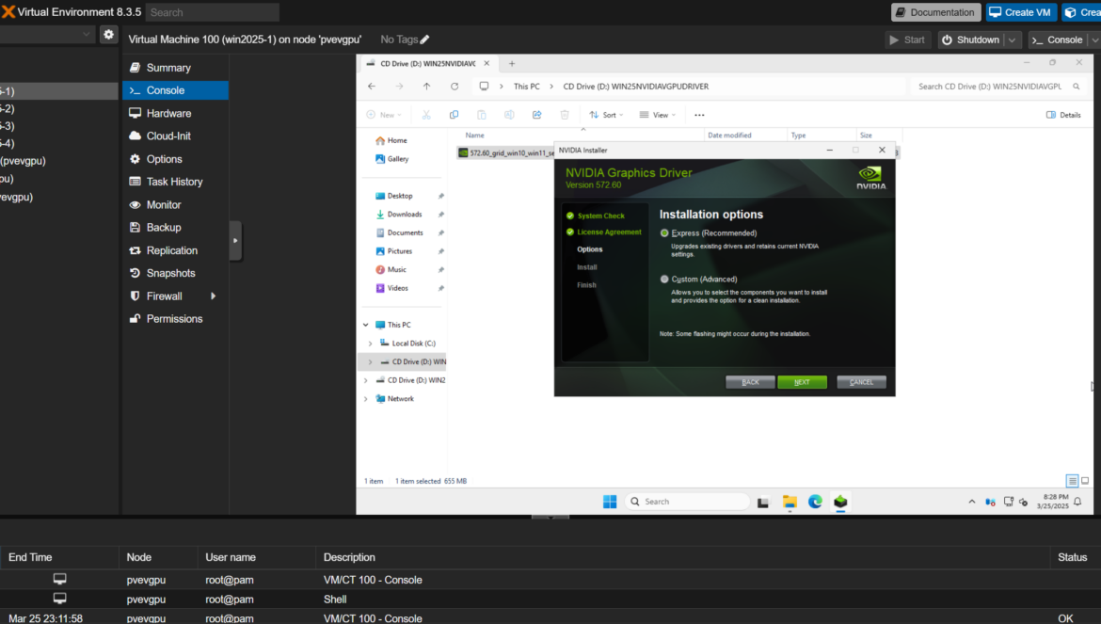Viewport: 1101px width, 624px height.
Task: Select Express (Recommended) installation option
Action: pyautogui.click(x=664, y=233)
